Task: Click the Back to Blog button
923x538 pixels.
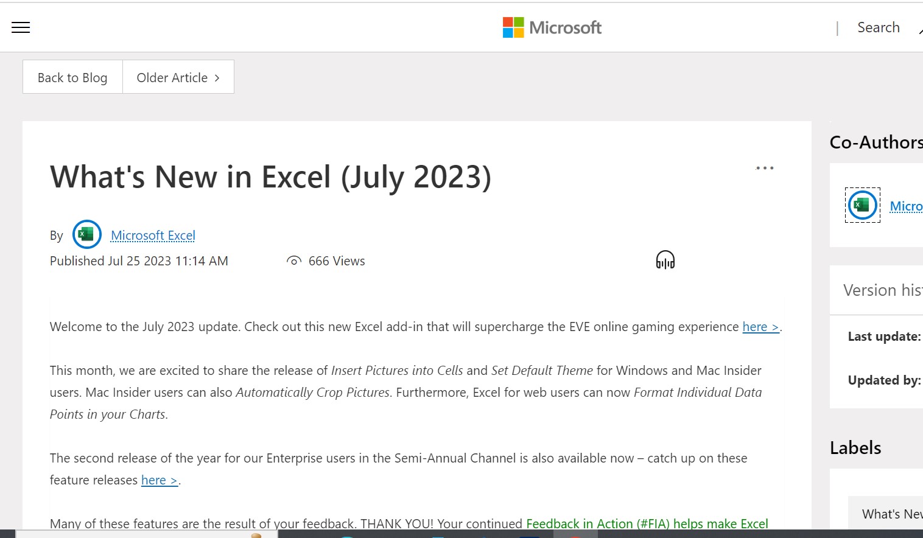Action: pyautogui.click(x=72, y=77)
